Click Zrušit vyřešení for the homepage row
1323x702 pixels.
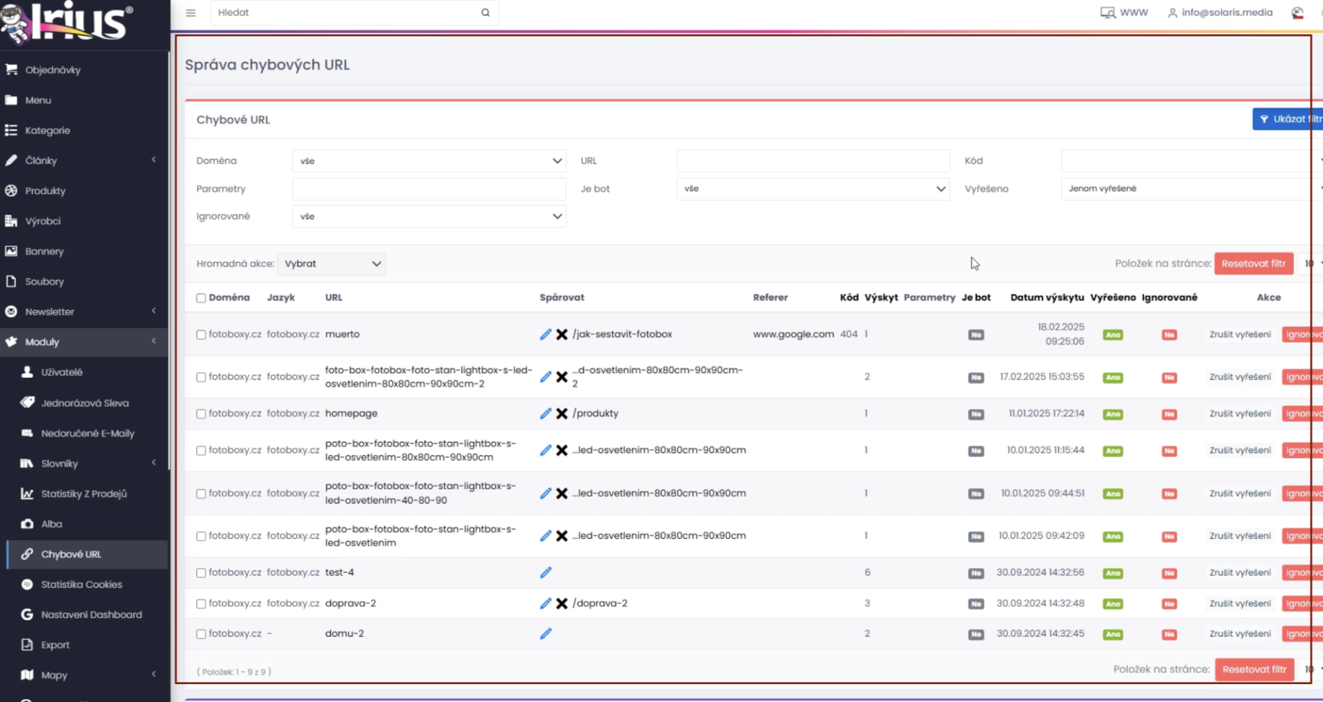pyautogui.click(x=1240, y=414)
